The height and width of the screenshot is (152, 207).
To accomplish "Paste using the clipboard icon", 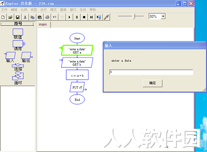I will [40, 17].
